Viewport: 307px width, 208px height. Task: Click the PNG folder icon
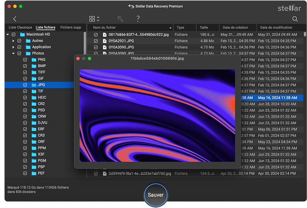pos(34,60)
